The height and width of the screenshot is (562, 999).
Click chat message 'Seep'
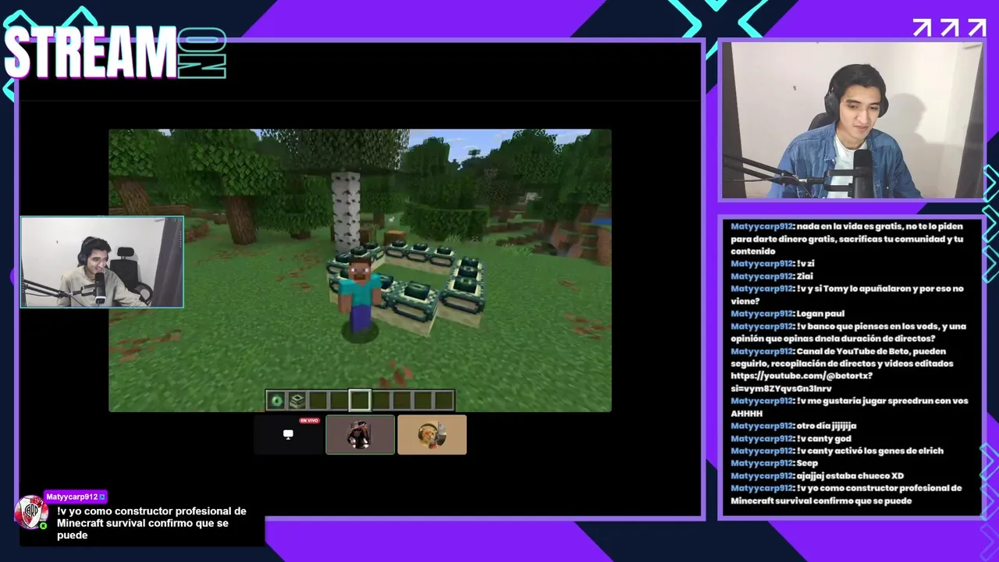(774, 464)
